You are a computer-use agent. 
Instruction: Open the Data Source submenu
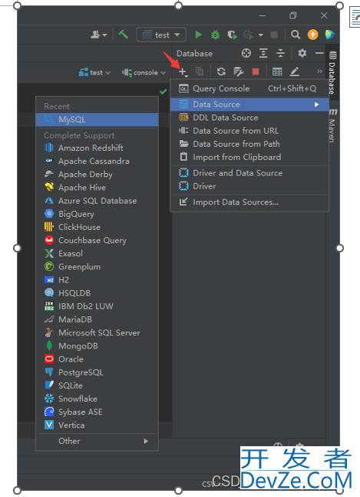(x=249, y=105)
